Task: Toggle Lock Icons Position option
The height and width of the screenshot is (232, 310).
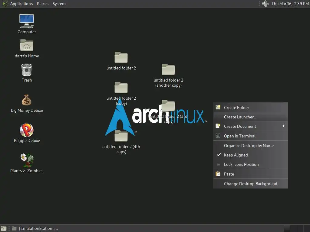Action: [x=250, y=164]
